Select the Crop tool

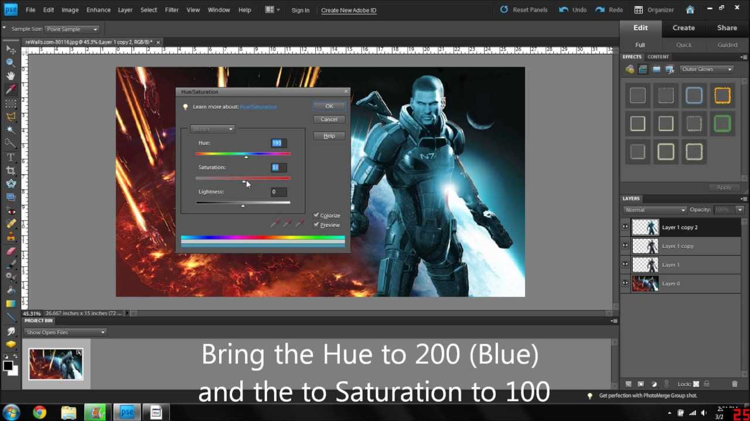point(11,171)
